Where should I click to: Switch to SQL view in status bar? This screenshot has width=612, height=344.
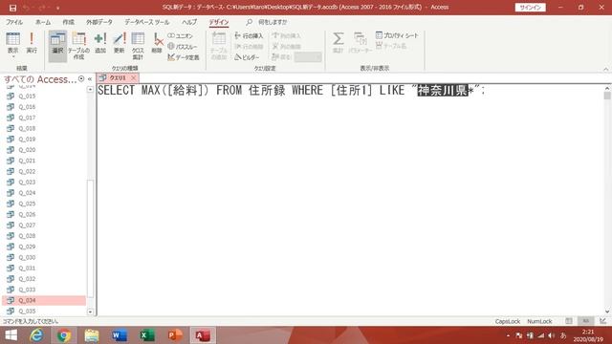586,321
